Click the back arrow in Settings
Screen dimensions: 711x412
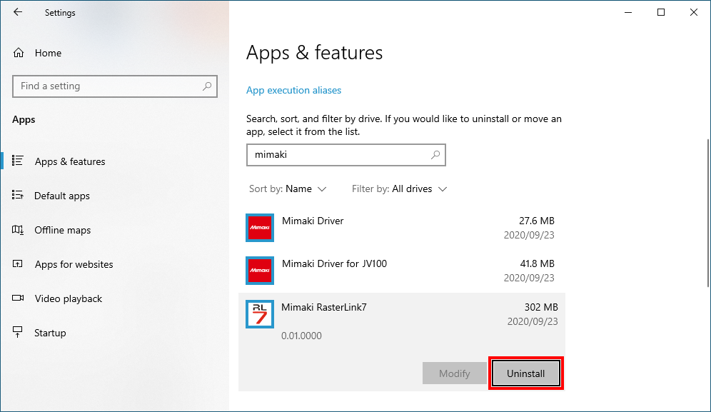(16, 12)
